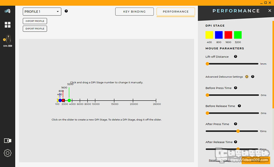Open the device pairing icon in sidebar
Image resolution: width=274 pixels, height=167 pixels.
[8, 141]
